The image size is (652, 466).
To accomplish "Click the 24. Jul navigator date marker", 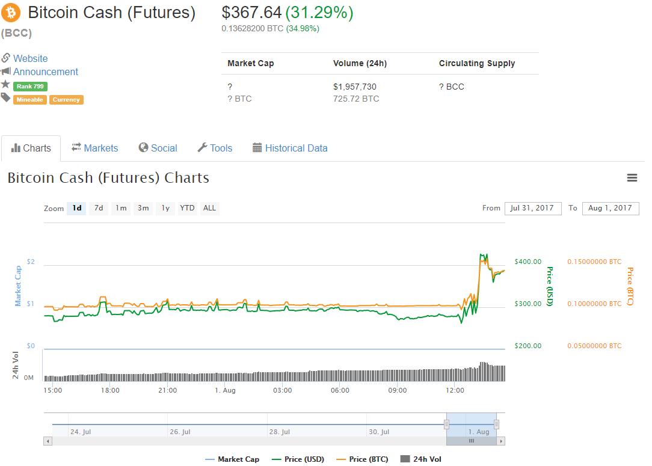I will click(81, 432).
